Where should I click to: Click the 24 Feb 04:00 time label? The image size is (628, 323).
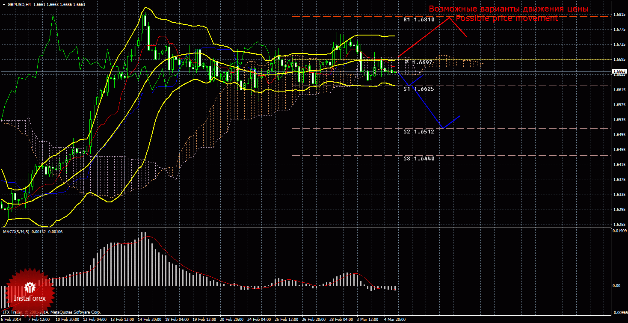[x=259, y=319]
